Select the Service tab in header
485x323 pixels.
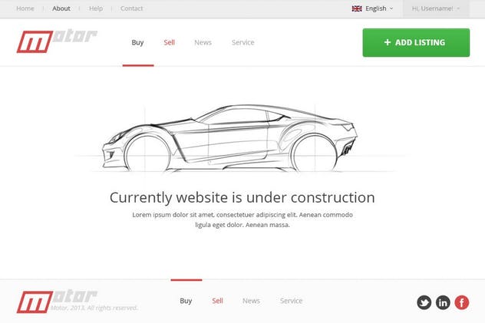(x=243, y=42)
